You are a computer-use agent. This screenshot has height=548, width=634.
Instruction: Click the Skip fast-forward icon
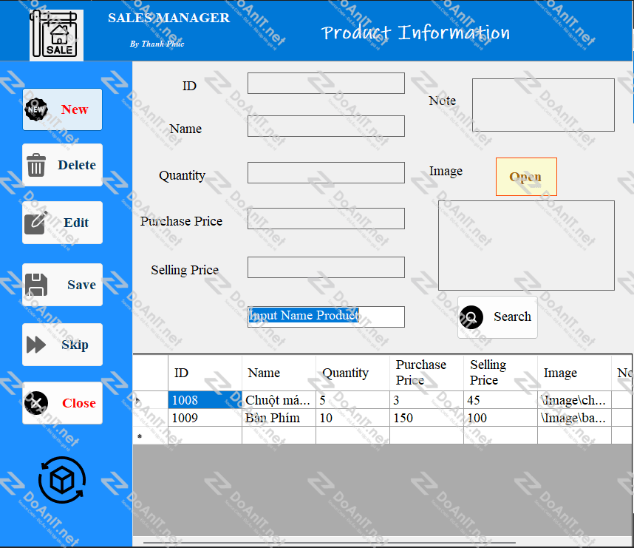point(36,345)
